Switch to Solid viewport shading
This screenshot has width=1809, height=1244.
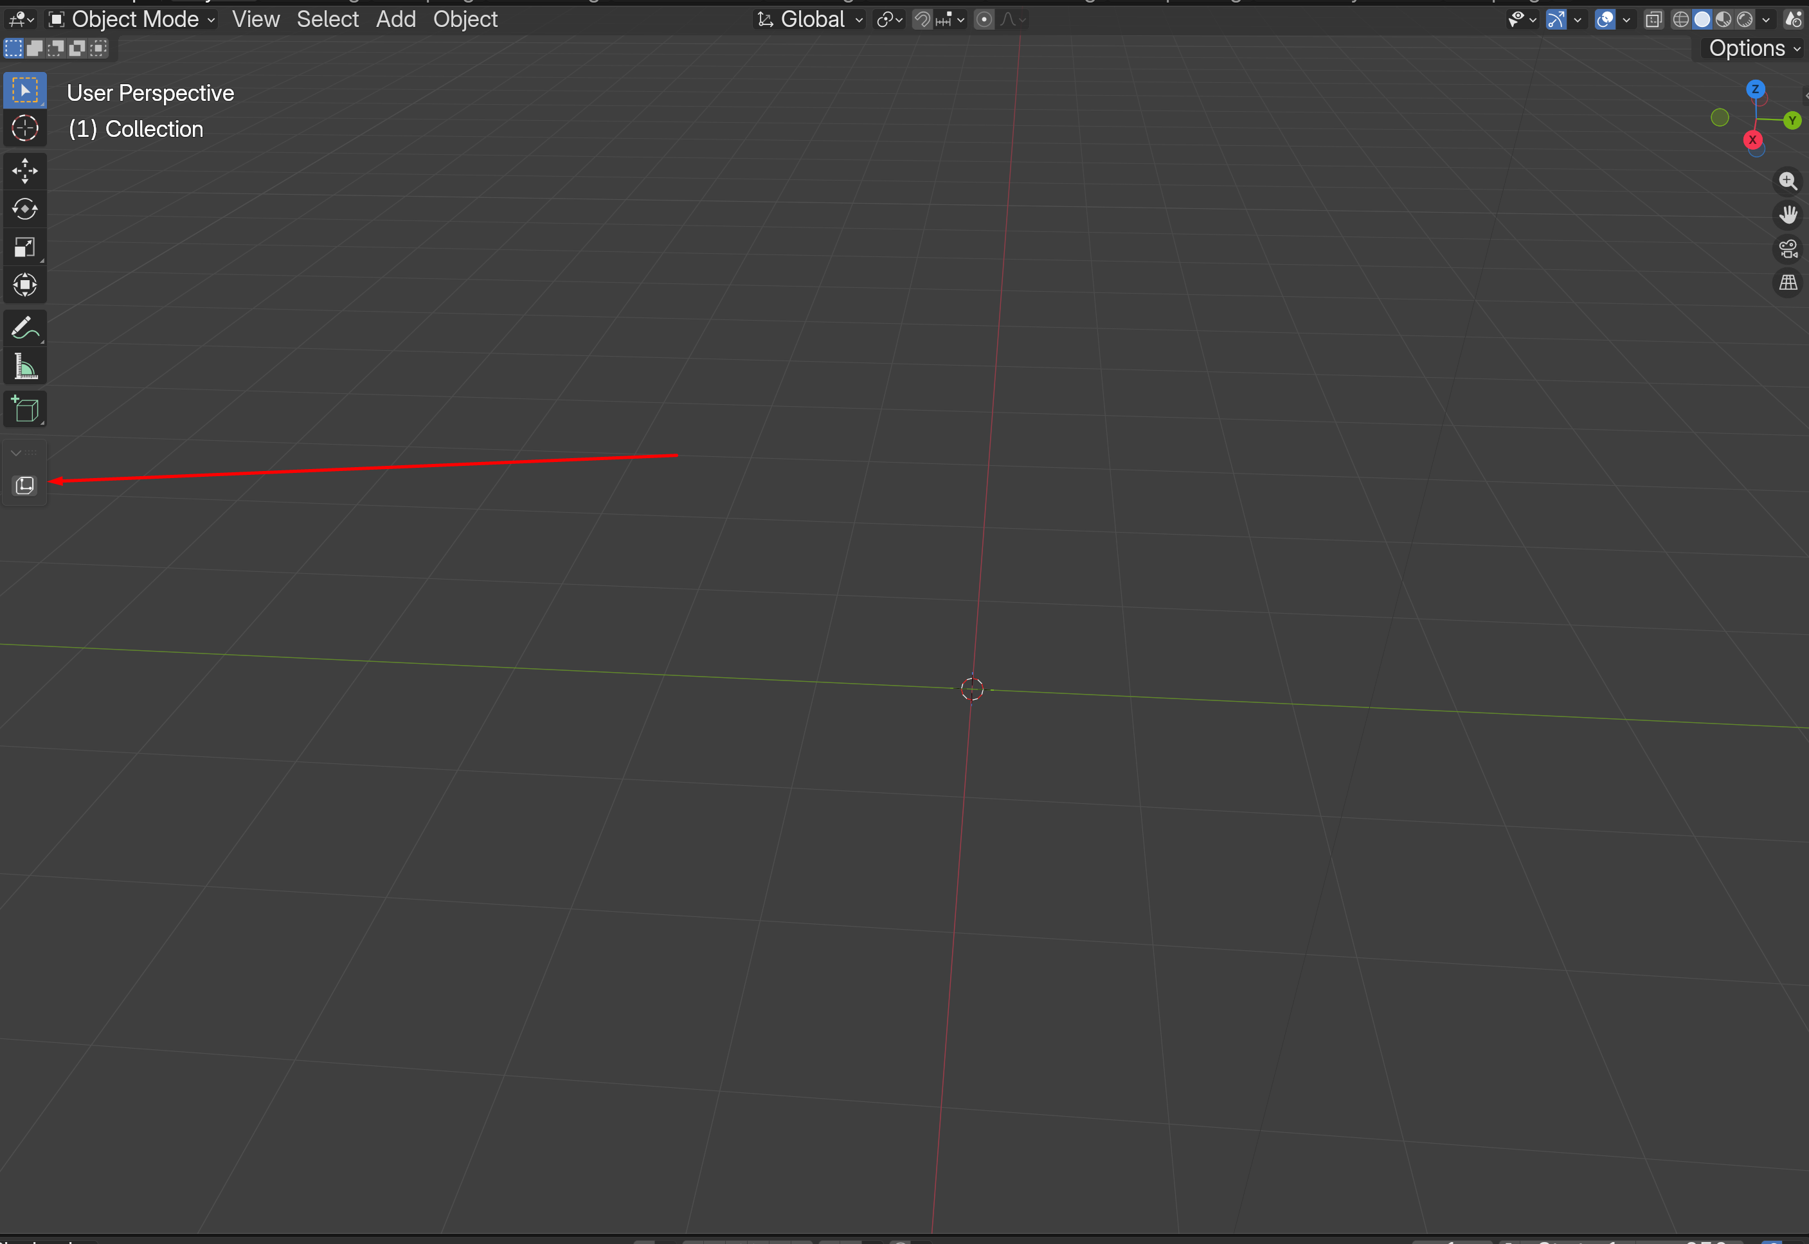(x=1702, y=19)
